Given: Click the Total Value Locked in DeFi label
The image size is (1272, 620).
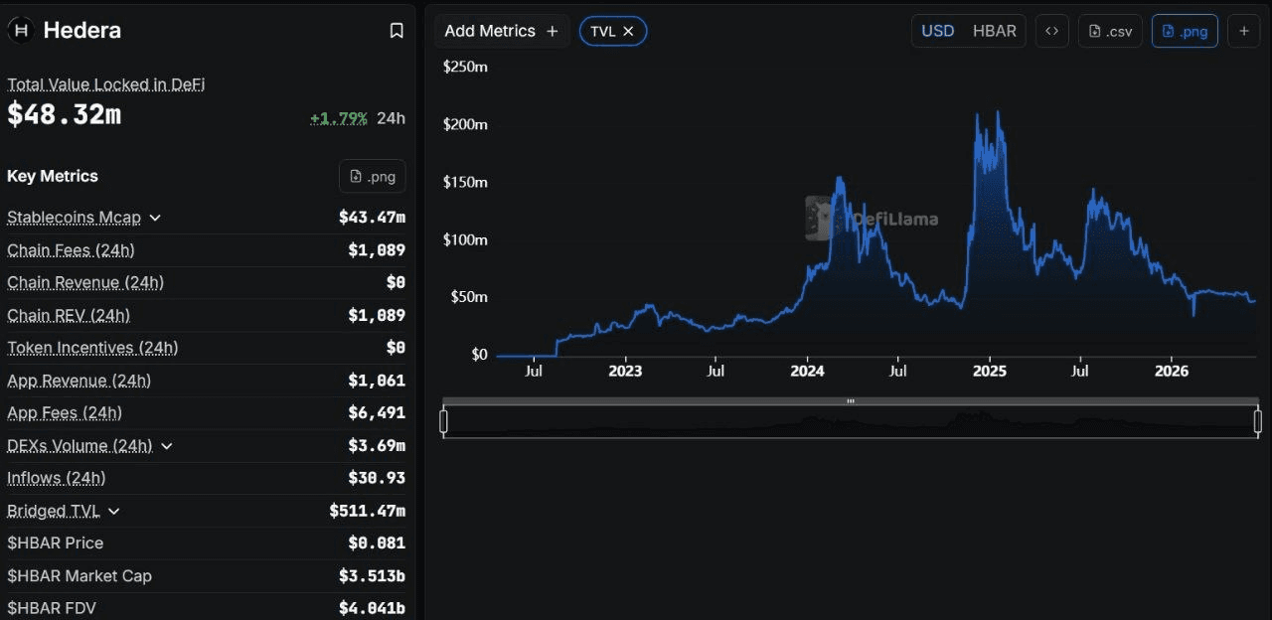Looking at the screenshot, I should click(x=106, y=84).
